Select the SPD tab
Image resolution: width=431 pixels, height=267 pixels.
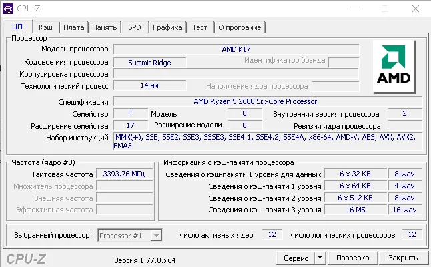pyautogui.click(x=135, y=27)
